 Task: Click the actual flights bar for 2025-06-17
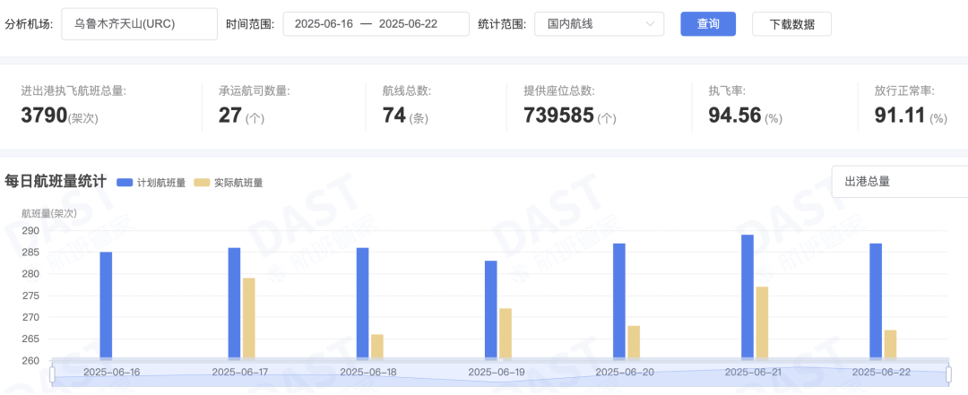[249, 318]
